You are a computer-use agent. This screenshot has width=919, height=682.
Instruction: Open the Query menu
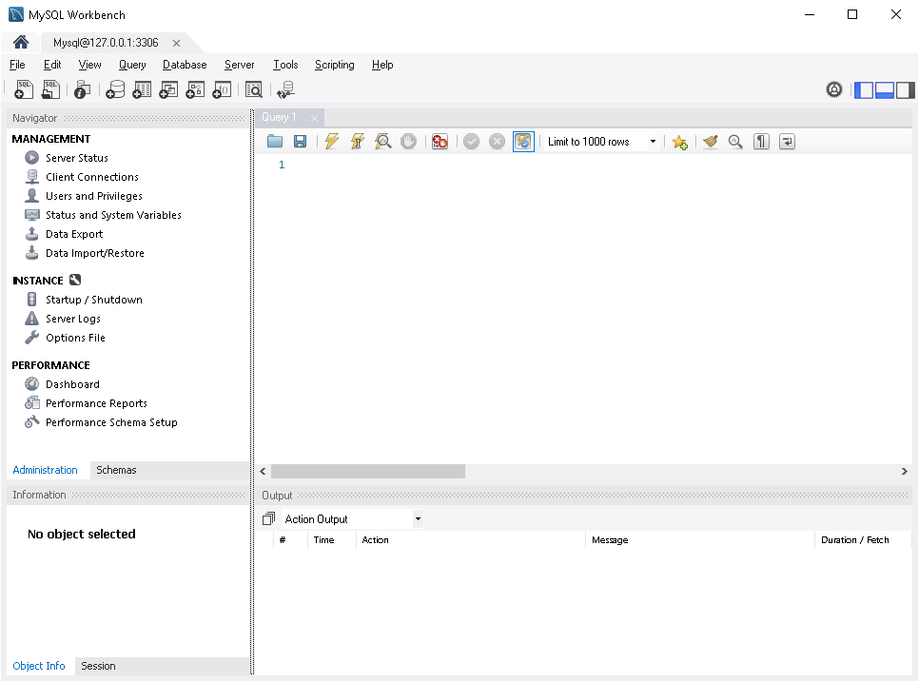pyautogui.click(x=132, y=65)
